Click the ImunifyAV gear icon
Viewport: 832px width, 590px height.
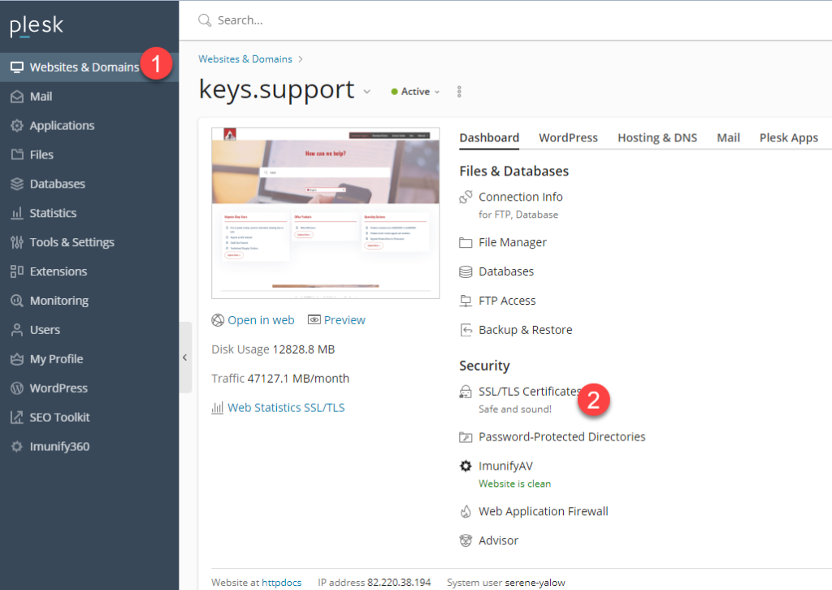click(x=466, y=466)
